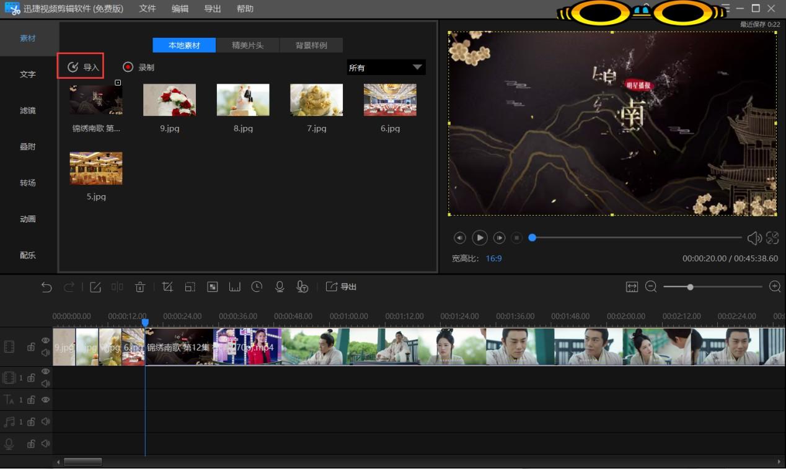Click the timeline zoom slider

[x=713, y=286]
